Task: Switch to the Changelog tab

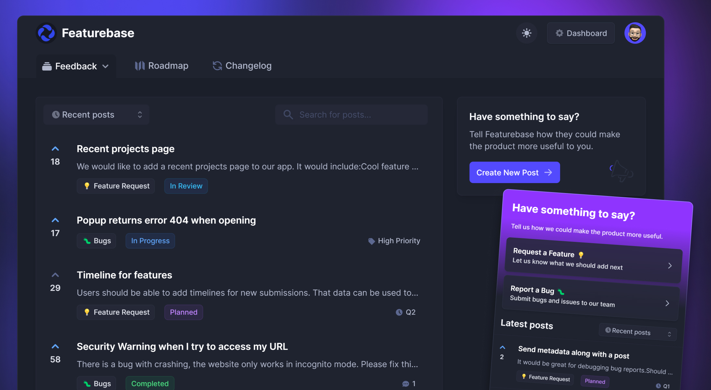Action: [241, 66]
